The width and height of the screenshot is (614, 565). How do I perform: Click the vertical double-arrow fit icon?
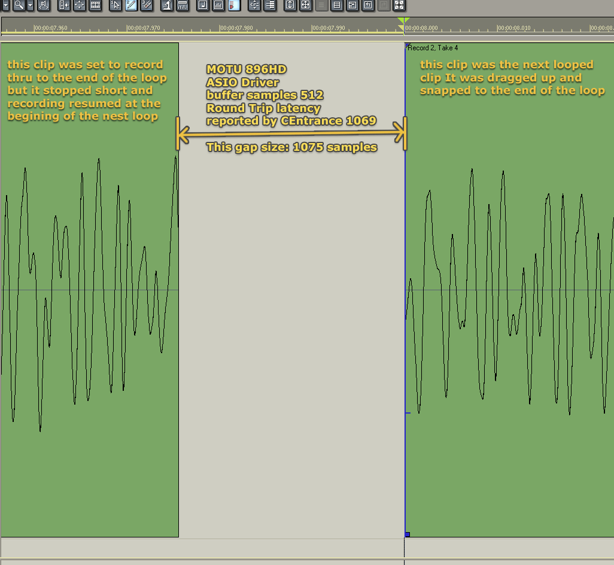coord(290,5)
